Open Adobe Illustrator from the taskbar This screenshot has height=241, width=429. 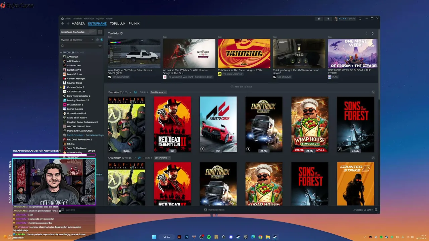tap(179, 237)
